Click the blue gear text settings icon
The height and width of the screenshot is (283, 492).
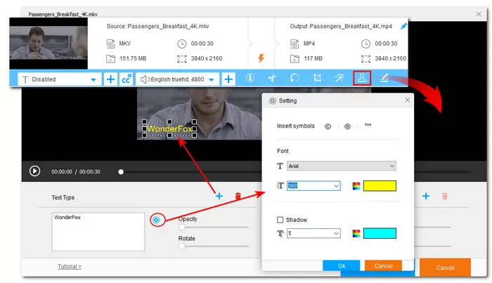(x=157, y=220)
